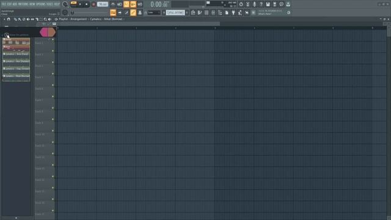391x220 pixels.
Task: Click the download content icon in top toolbar
Action: pos(288,4)
